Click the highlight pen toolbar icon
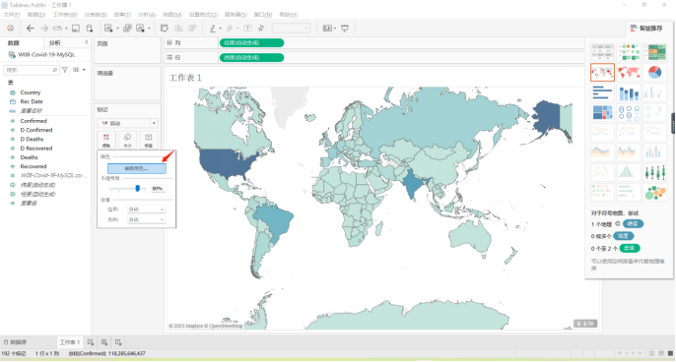The image size is (676, 362). [213, 29]
